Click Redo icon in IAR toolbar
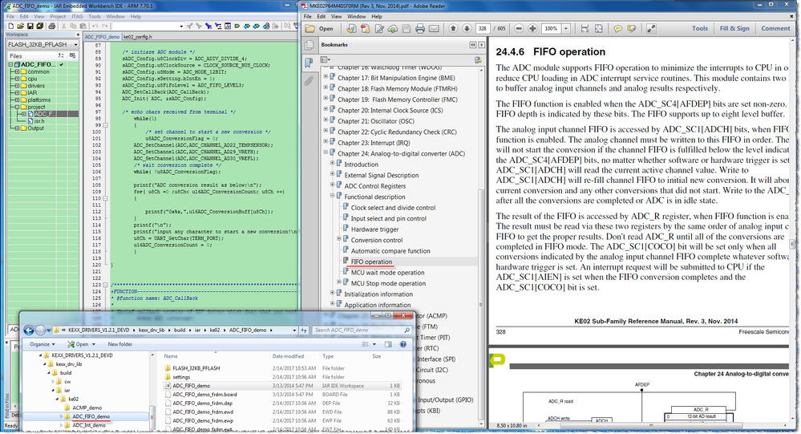801x434 pixels. pos(105,26)
